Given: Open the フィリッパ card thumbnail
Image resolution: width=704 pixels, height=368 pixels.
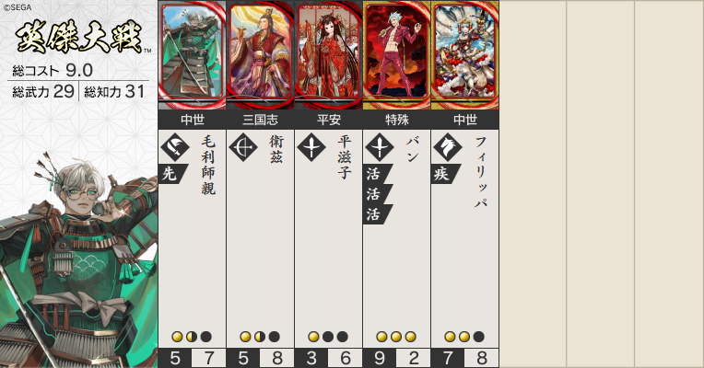Looking at the screenshot, I should coord(465,54).
